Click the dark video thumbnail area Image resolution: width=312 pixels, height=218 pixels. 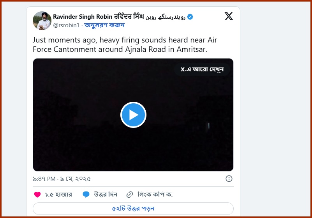coord(133,115)
